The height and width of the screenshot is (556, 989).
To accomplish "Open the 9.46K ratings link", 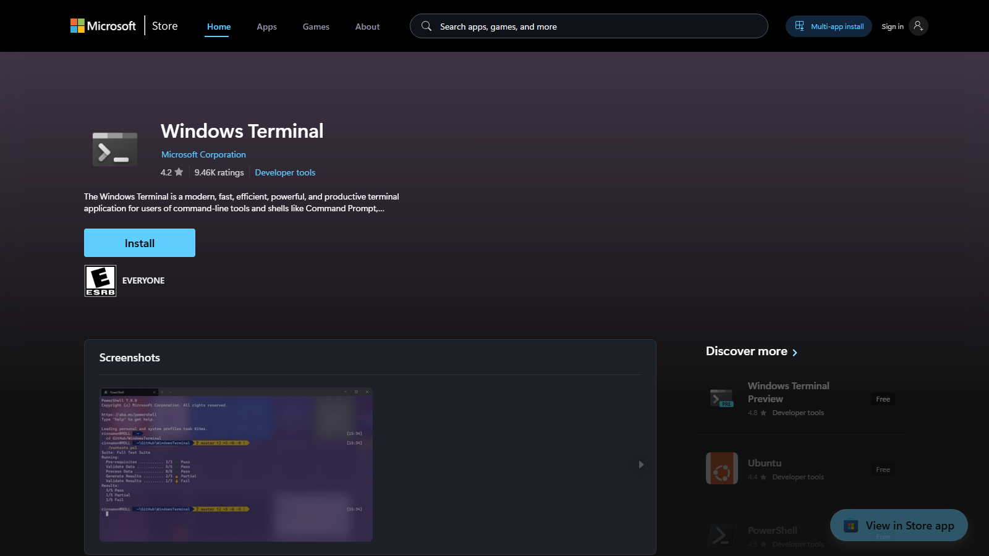I will pyautogui.click(x=219, y=172).
